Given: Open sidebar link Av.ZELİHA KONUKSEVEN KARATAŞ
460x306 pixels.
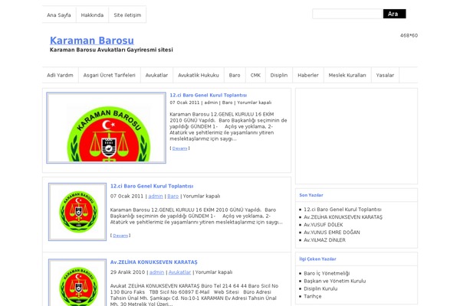Looking at the screenshot, I should pos(343,217).
